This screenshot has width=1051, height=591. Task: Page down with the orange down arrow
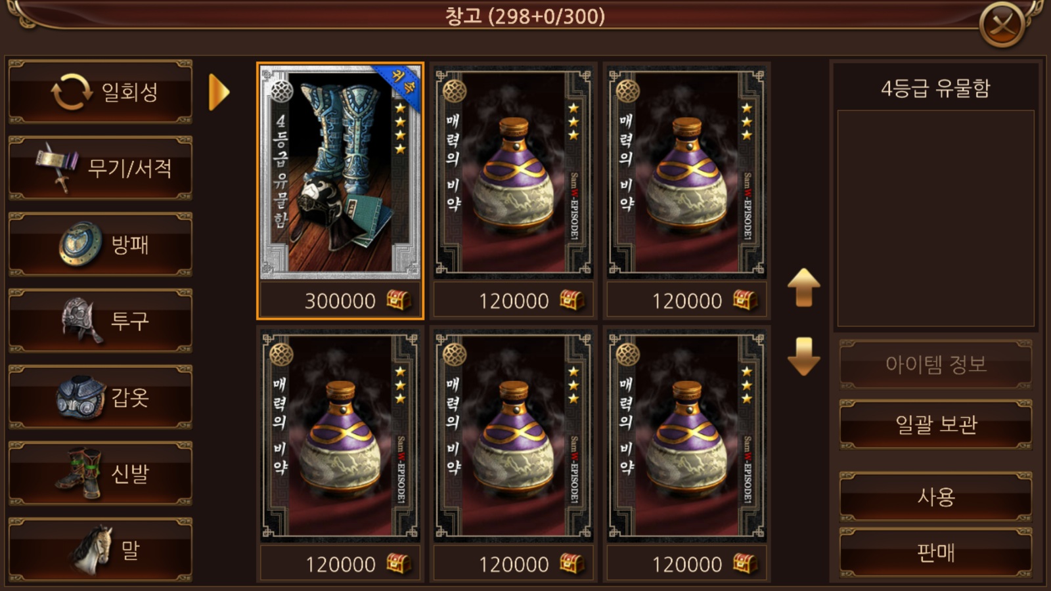[x=804, y=357]
